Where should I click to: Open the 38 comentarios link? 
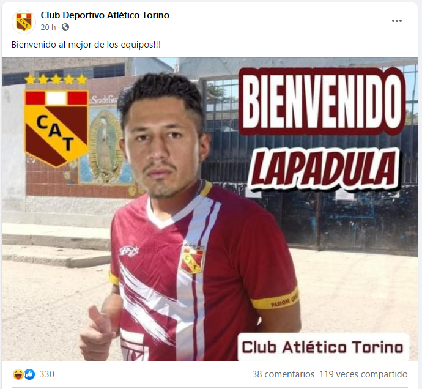pyautogui.click(x=283, y=374)
